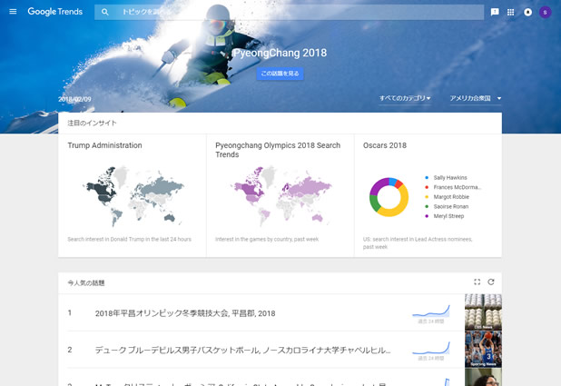Click Meryl Streep legend entry
Viewport: 561px width, 386px height.
click(x=445, y=216)
